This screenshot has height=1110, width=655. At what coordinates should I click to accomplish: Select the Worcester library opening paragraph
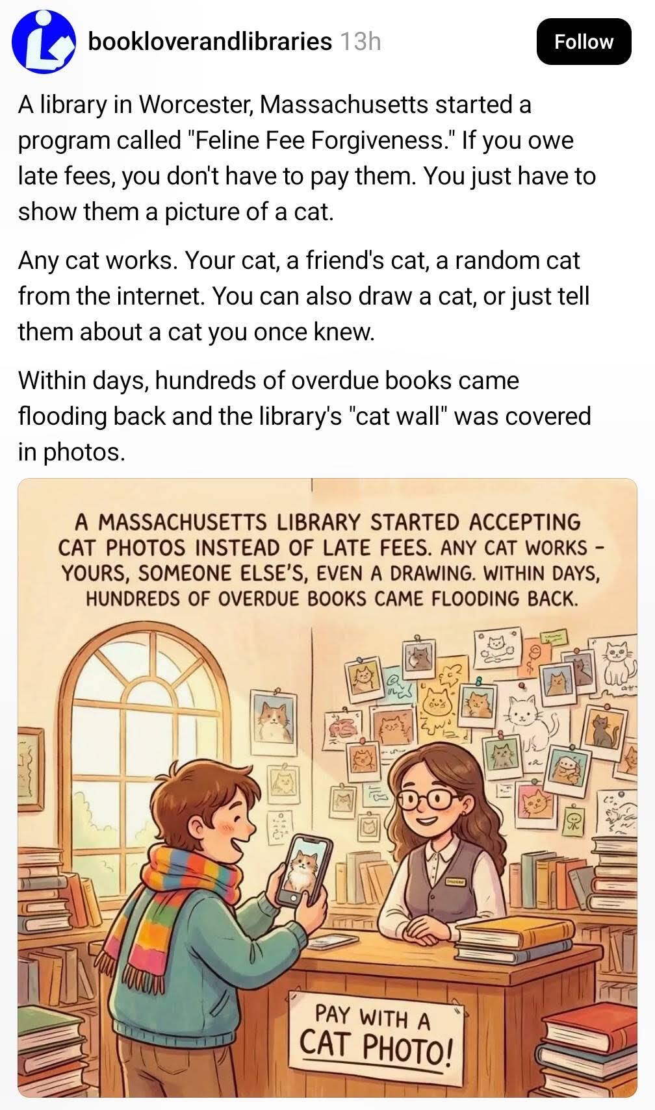[307, 158]
